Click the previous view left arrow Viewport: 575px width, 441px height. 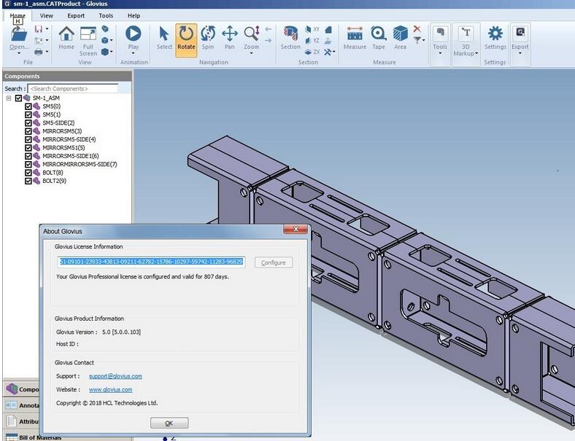269,29
